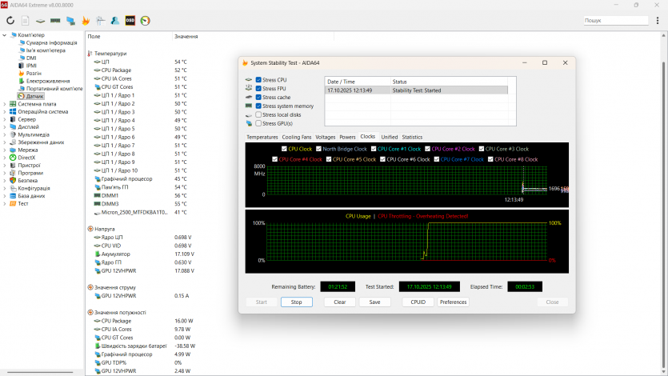This screenshot has width=668, height=376.
Task: Open the Report page icon in toolbar
Action: point(26,20)
